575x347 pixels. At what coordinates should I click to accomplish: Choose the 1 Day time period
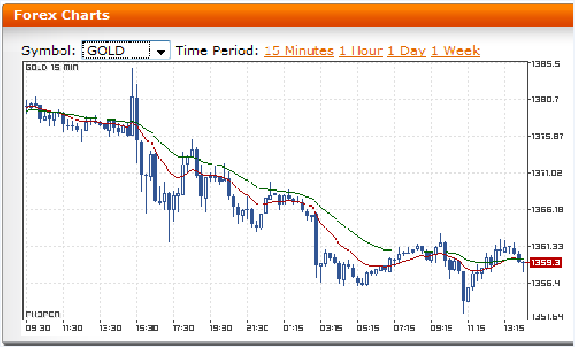(406, 51)
